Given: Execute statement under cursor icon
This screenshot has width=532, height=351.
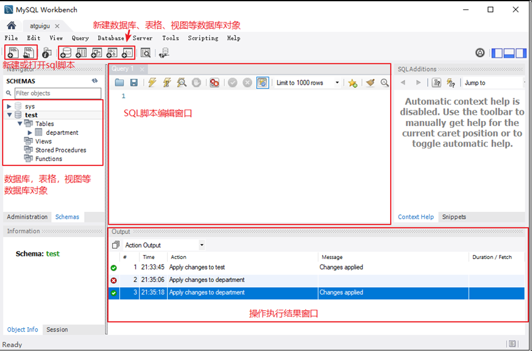Looking at the screenshot, I should click(167, 82).
